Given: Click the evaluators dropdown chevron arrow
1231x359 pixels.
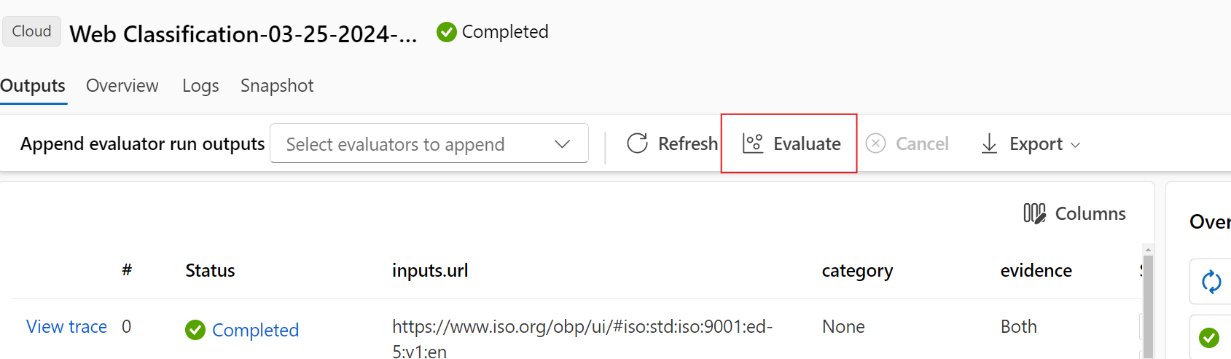Looking at the screenshot, I should point(562,144).
